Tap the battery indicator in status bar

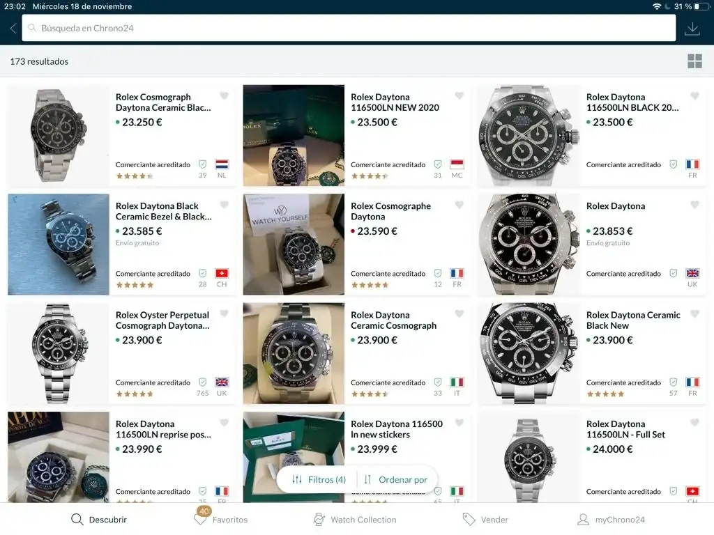point(701,7)
